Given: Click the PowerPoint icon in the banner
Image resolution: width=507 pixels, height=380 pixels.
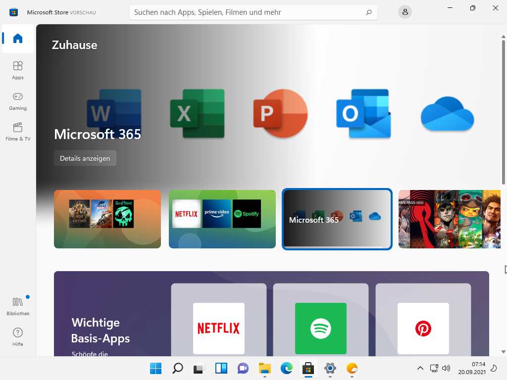Looking at the screenshot, I should click(280, 113).
